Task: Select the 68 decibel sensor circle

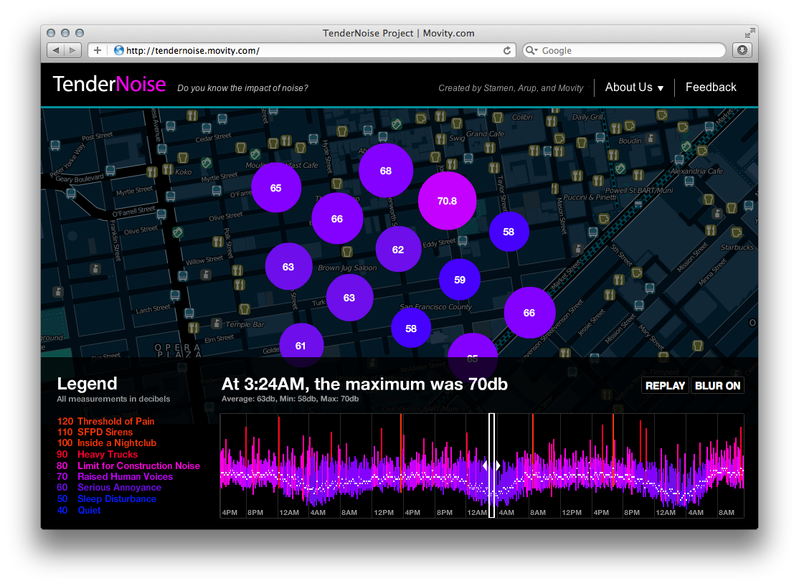Action: 386,171
